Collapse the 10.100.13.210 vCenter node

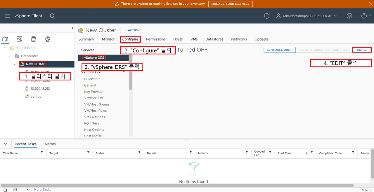pos(5,48)
